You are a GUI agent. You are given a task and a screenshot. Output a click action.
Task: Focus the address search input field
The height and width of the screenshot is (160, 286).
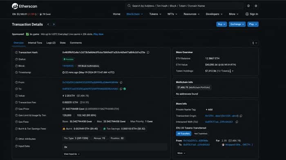pyautogui.click(x=184, y=6)
